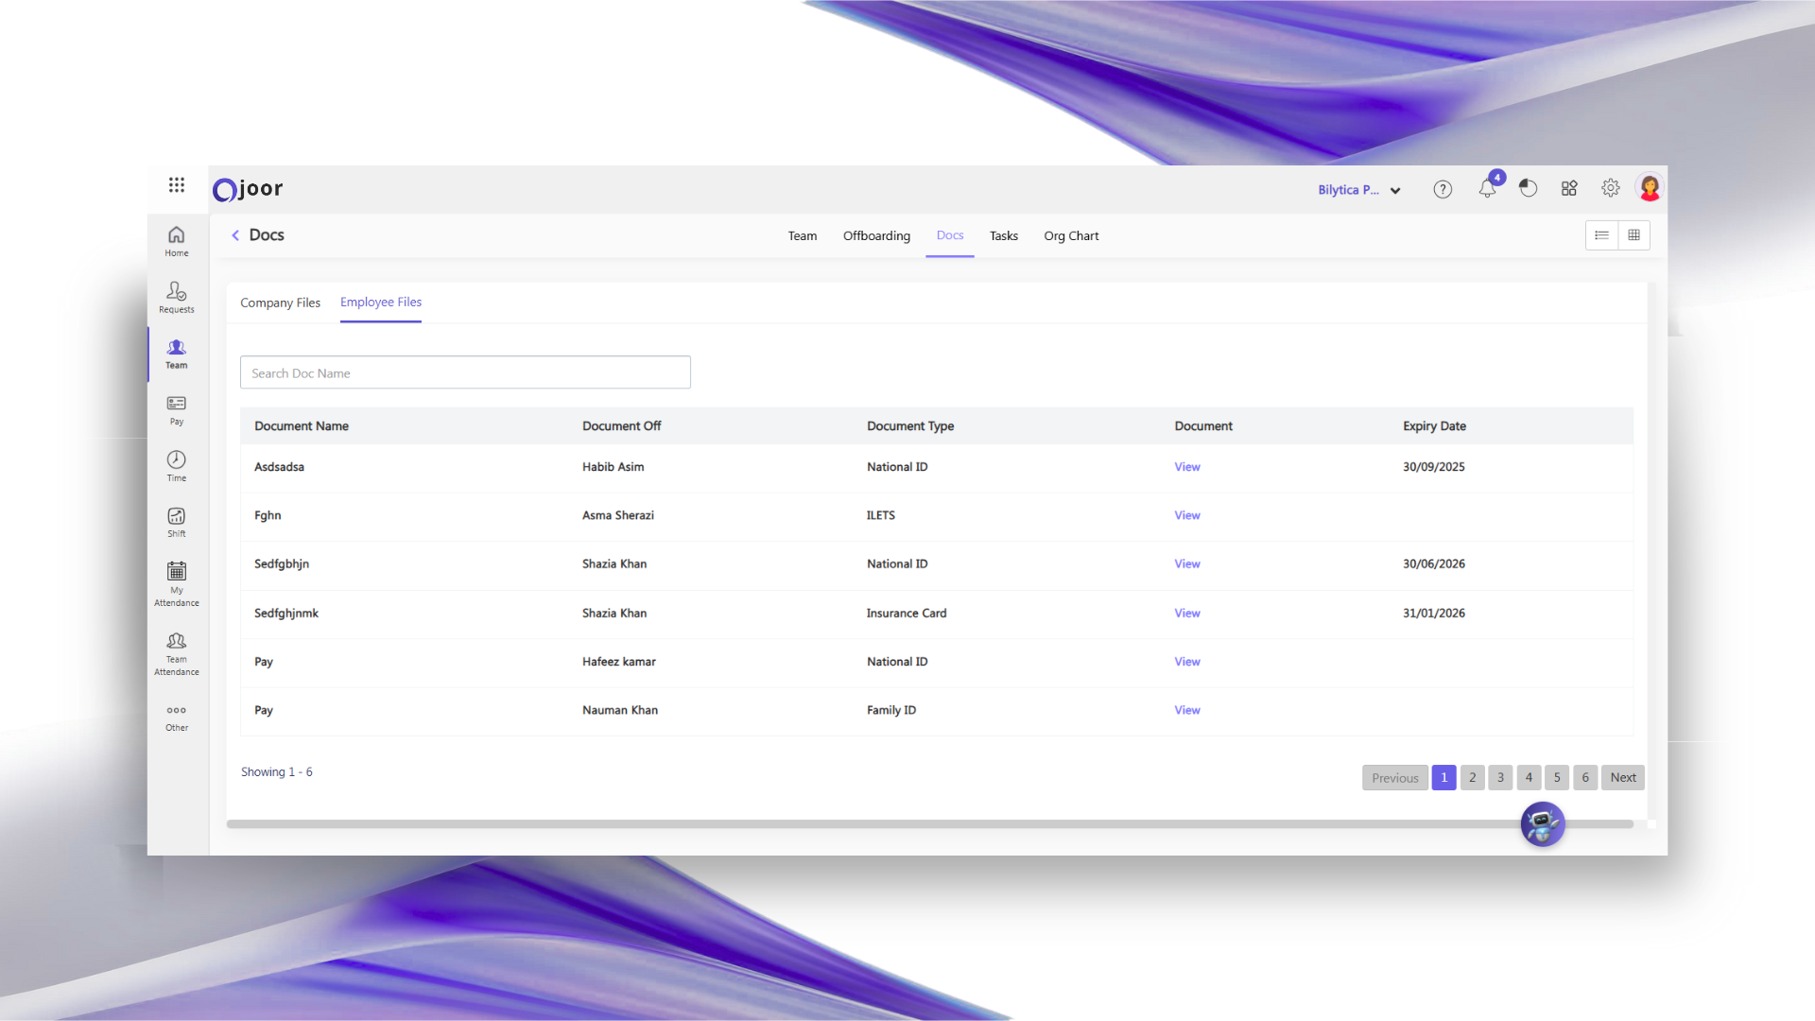Go to the Next results page
1815x1021 pixels.
coord(1622,777)
